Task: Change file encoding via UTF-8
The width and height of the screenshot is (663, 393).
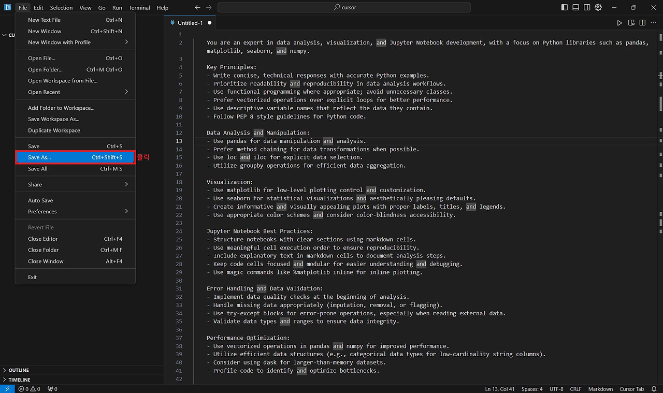Action: tap(557, 389)
